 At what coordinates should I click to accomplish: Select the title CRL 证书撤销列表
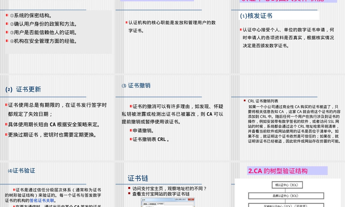[263, 101]
